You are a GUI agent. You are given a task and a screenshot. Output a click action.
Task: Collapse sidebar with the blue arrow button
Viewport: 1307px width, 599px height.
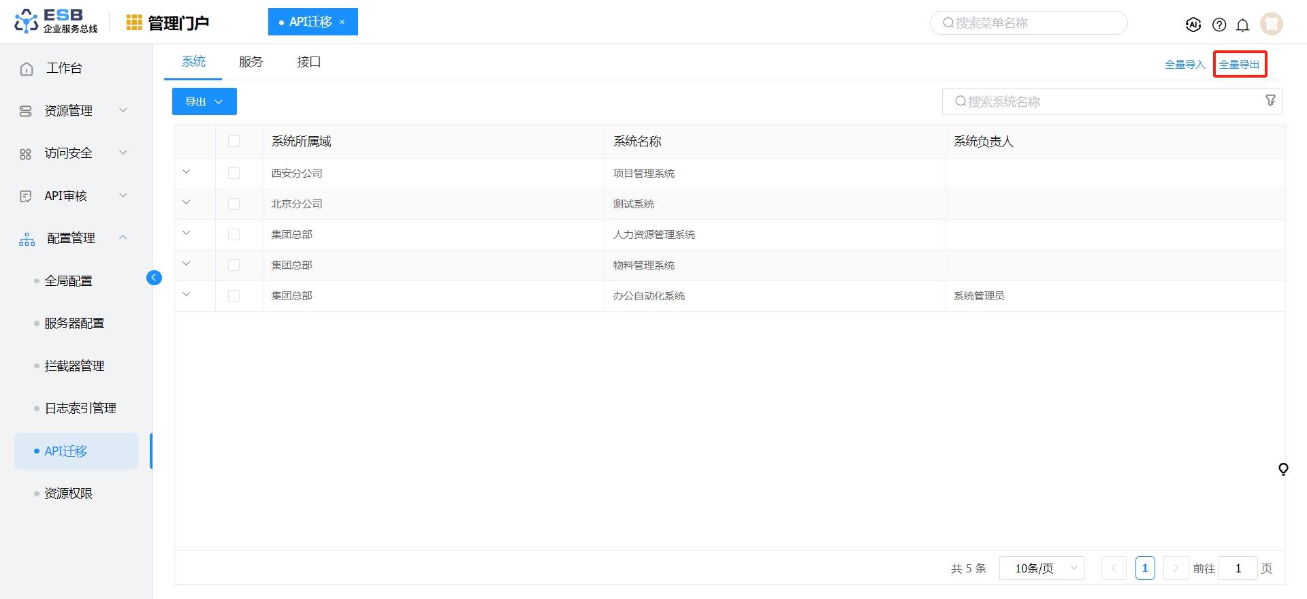154,278
